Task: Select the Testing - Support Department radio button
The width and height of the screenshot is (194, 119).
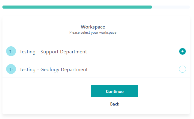Action: coord(182,51)
